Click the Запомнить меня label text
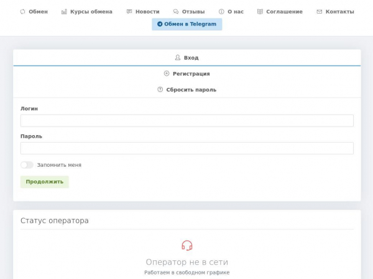Screen dimensions: 373x279 [59, 165]
